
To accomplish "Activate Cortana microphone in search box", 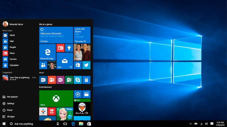I will [58, 124].
